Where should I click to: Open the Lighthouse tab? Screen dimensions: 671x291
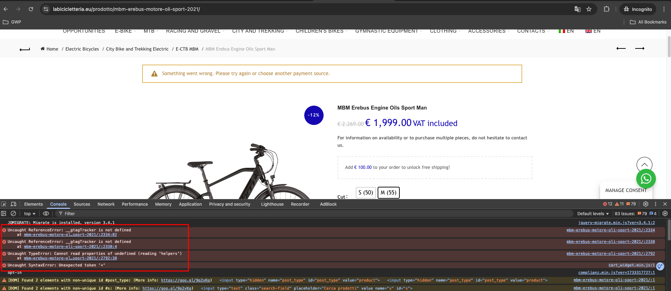(x=272, y=204)
